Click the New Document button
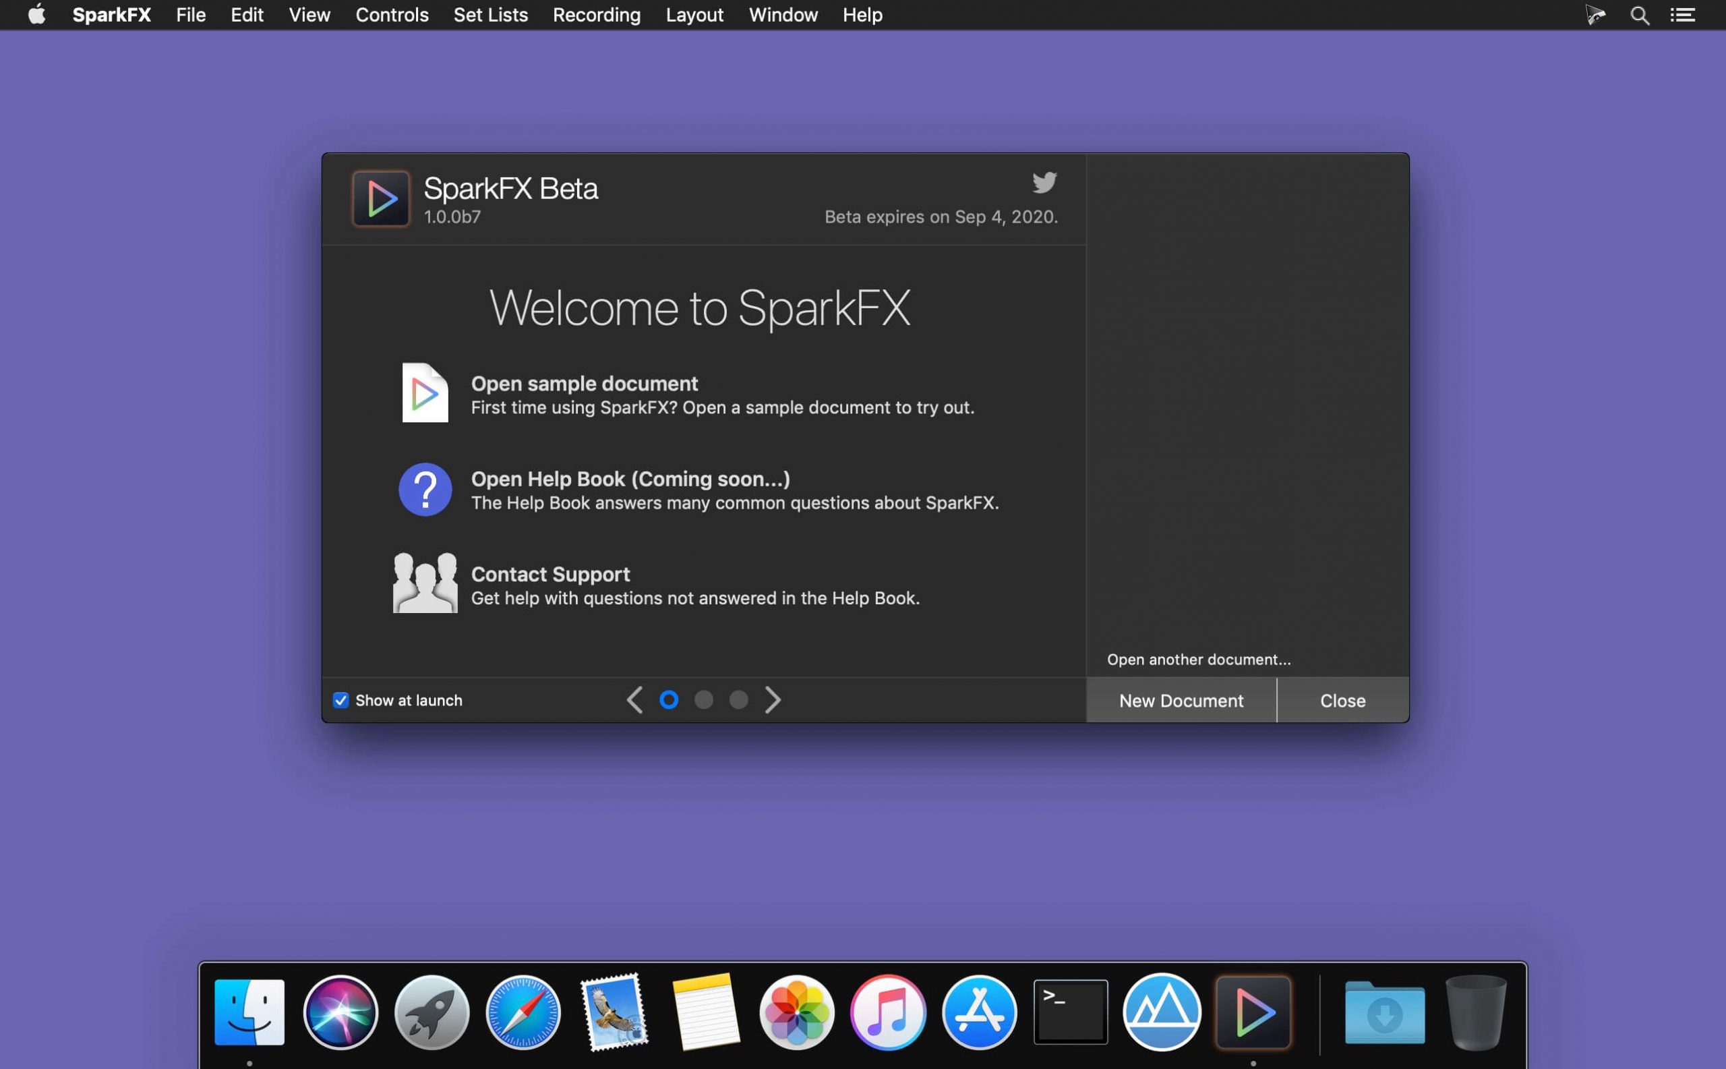This screenshot has width=1726, height=1069. 1181,701
